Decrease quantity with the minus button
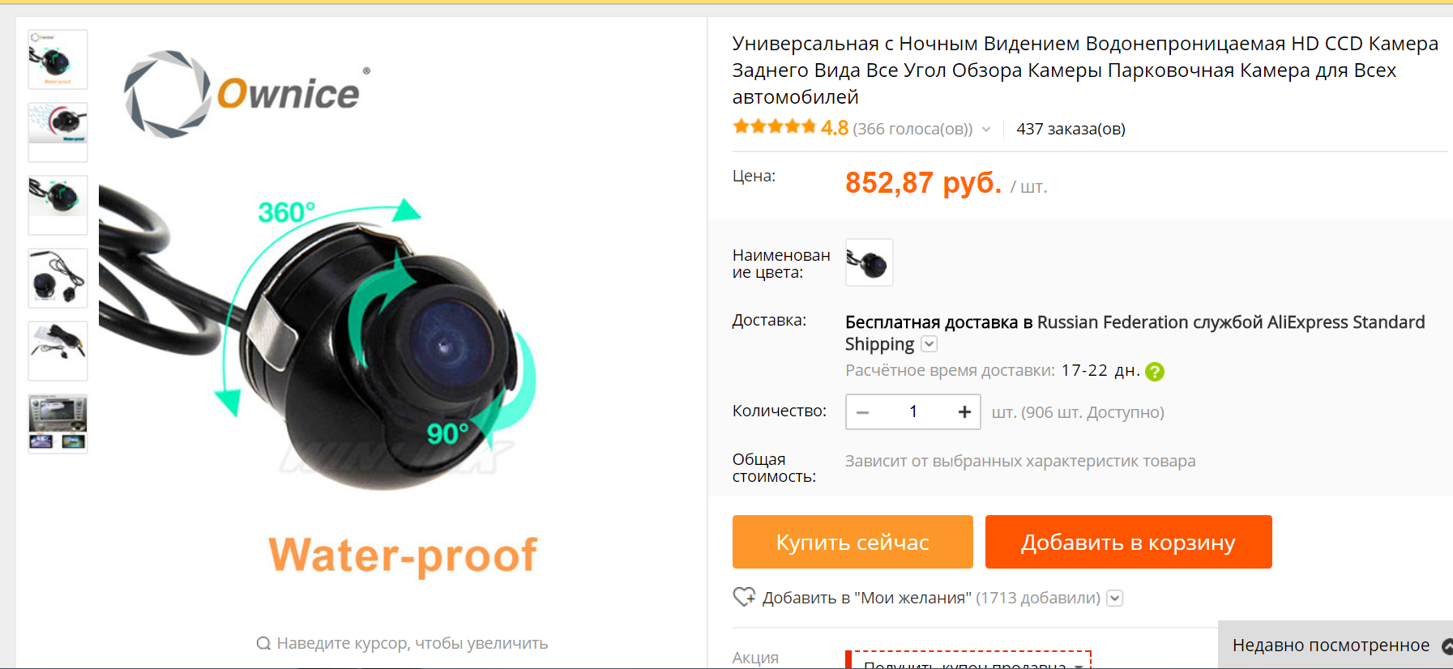This screenshot has height=669, width=1453. 863,412
